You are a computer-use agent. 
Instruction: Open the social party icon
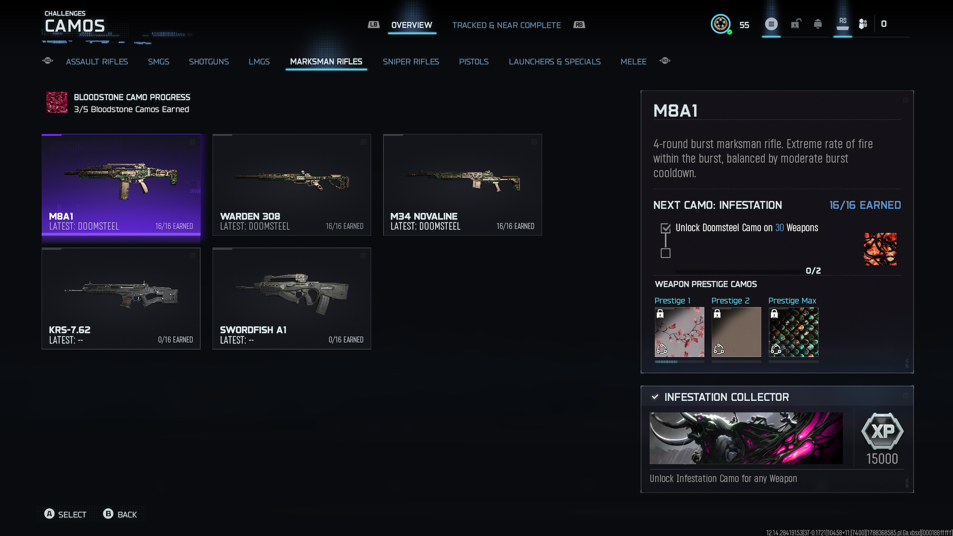tap(863, 24)
